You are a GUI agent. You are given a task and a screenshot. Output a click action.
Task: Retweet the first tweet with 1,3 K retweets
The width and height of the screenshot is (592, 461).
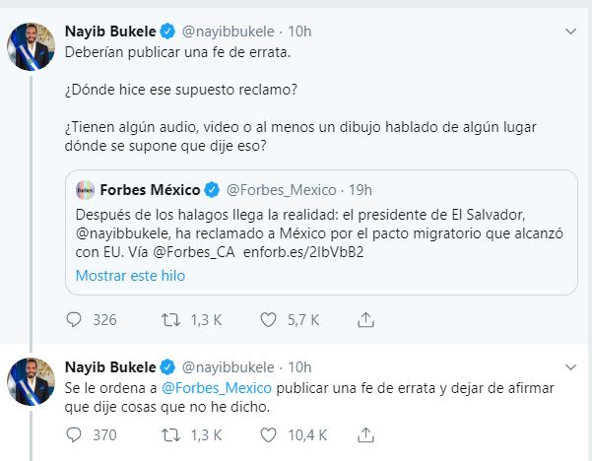(171, 319)
